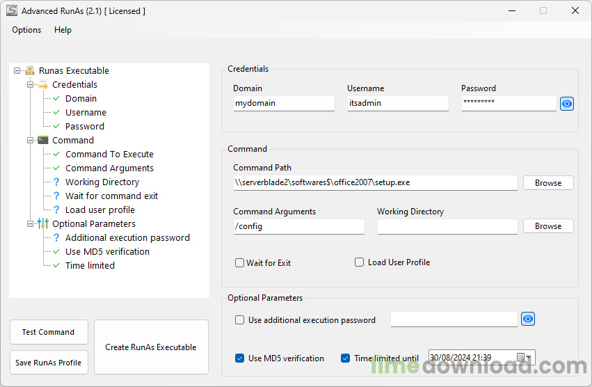Open the Options menu
The image size is (592, 387).
(26, 30)
